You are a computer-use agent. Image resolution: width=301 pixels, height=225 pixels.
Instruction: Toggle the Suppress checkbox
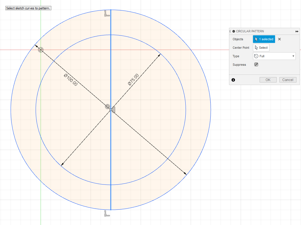pyautogui.click(x=256, y=65)
